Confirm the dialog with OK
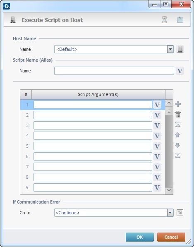Viewport: 194px width, 247px height. (140, 237)
